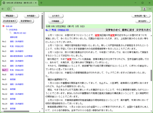Screen dimensions: 153x113
Task: Click the meeting title 令和8年3月定例会（第1号 3月3日）
Action: 65,26
